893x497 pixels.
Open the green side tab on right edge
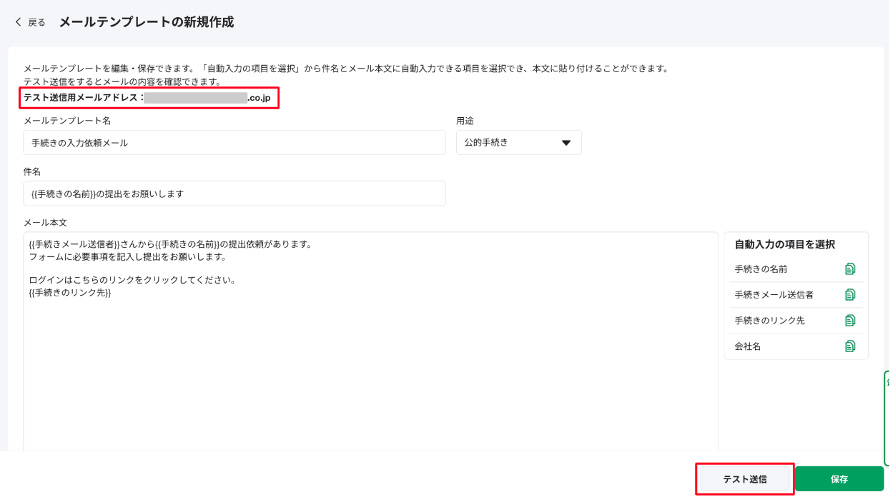tap(887, 418)
